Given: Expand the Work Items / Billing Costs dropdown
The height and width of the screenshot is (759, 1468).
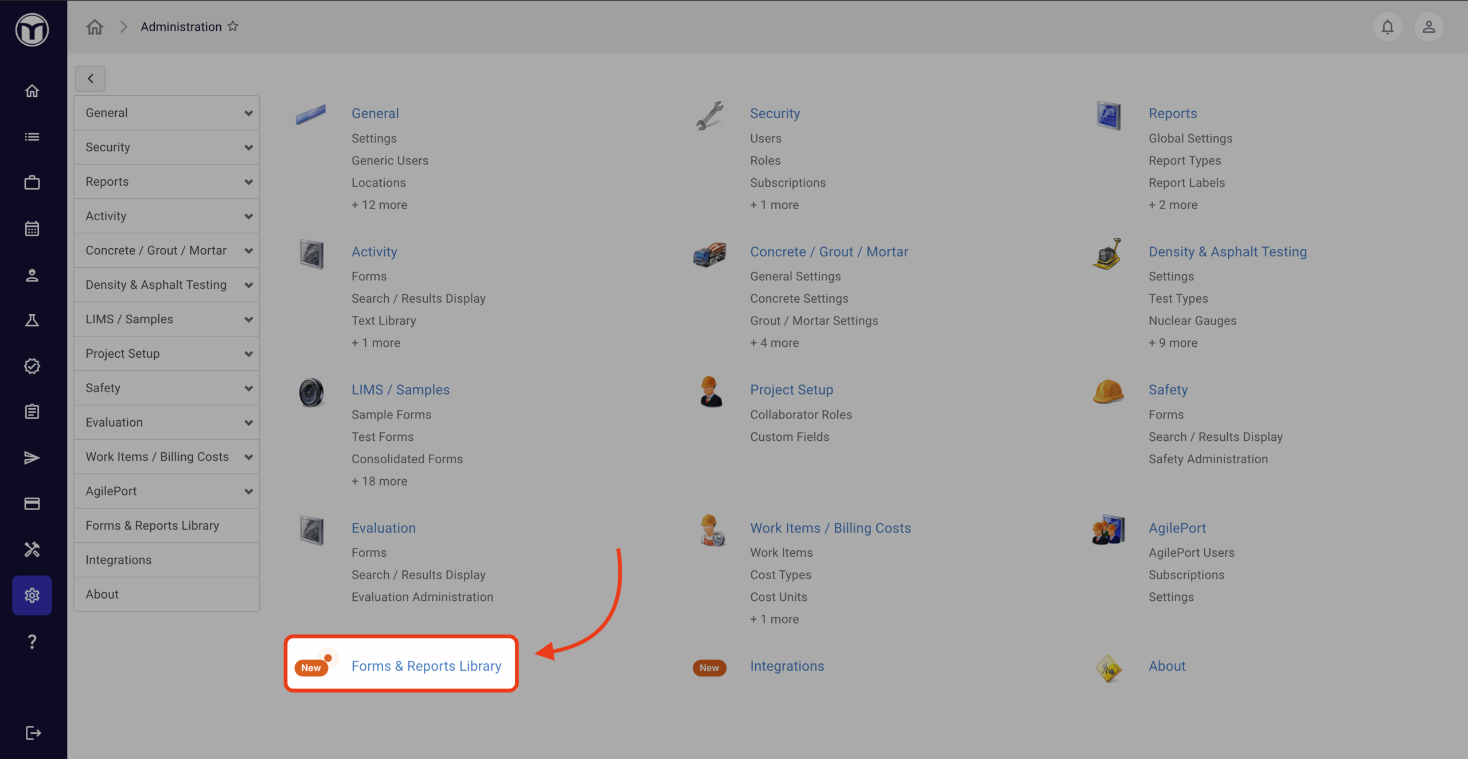Looking at the screenshot, I should [248, 457].
